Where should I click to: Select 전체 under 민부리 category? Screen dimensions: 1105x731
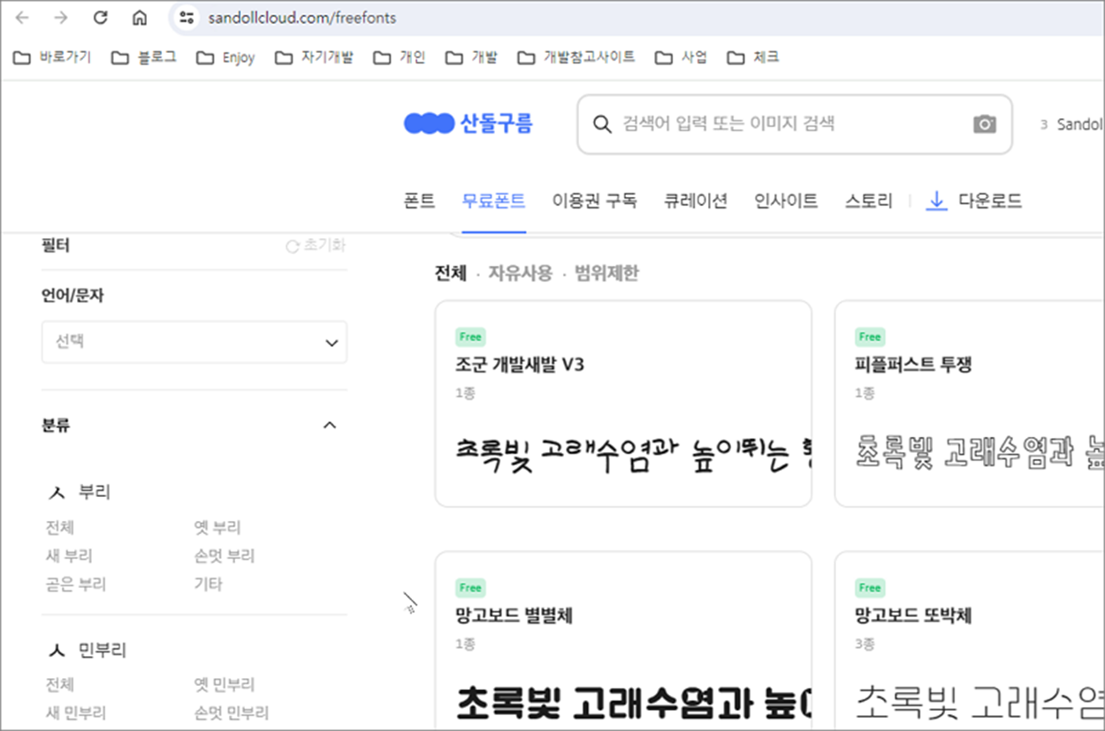click(x=60, y=685)
